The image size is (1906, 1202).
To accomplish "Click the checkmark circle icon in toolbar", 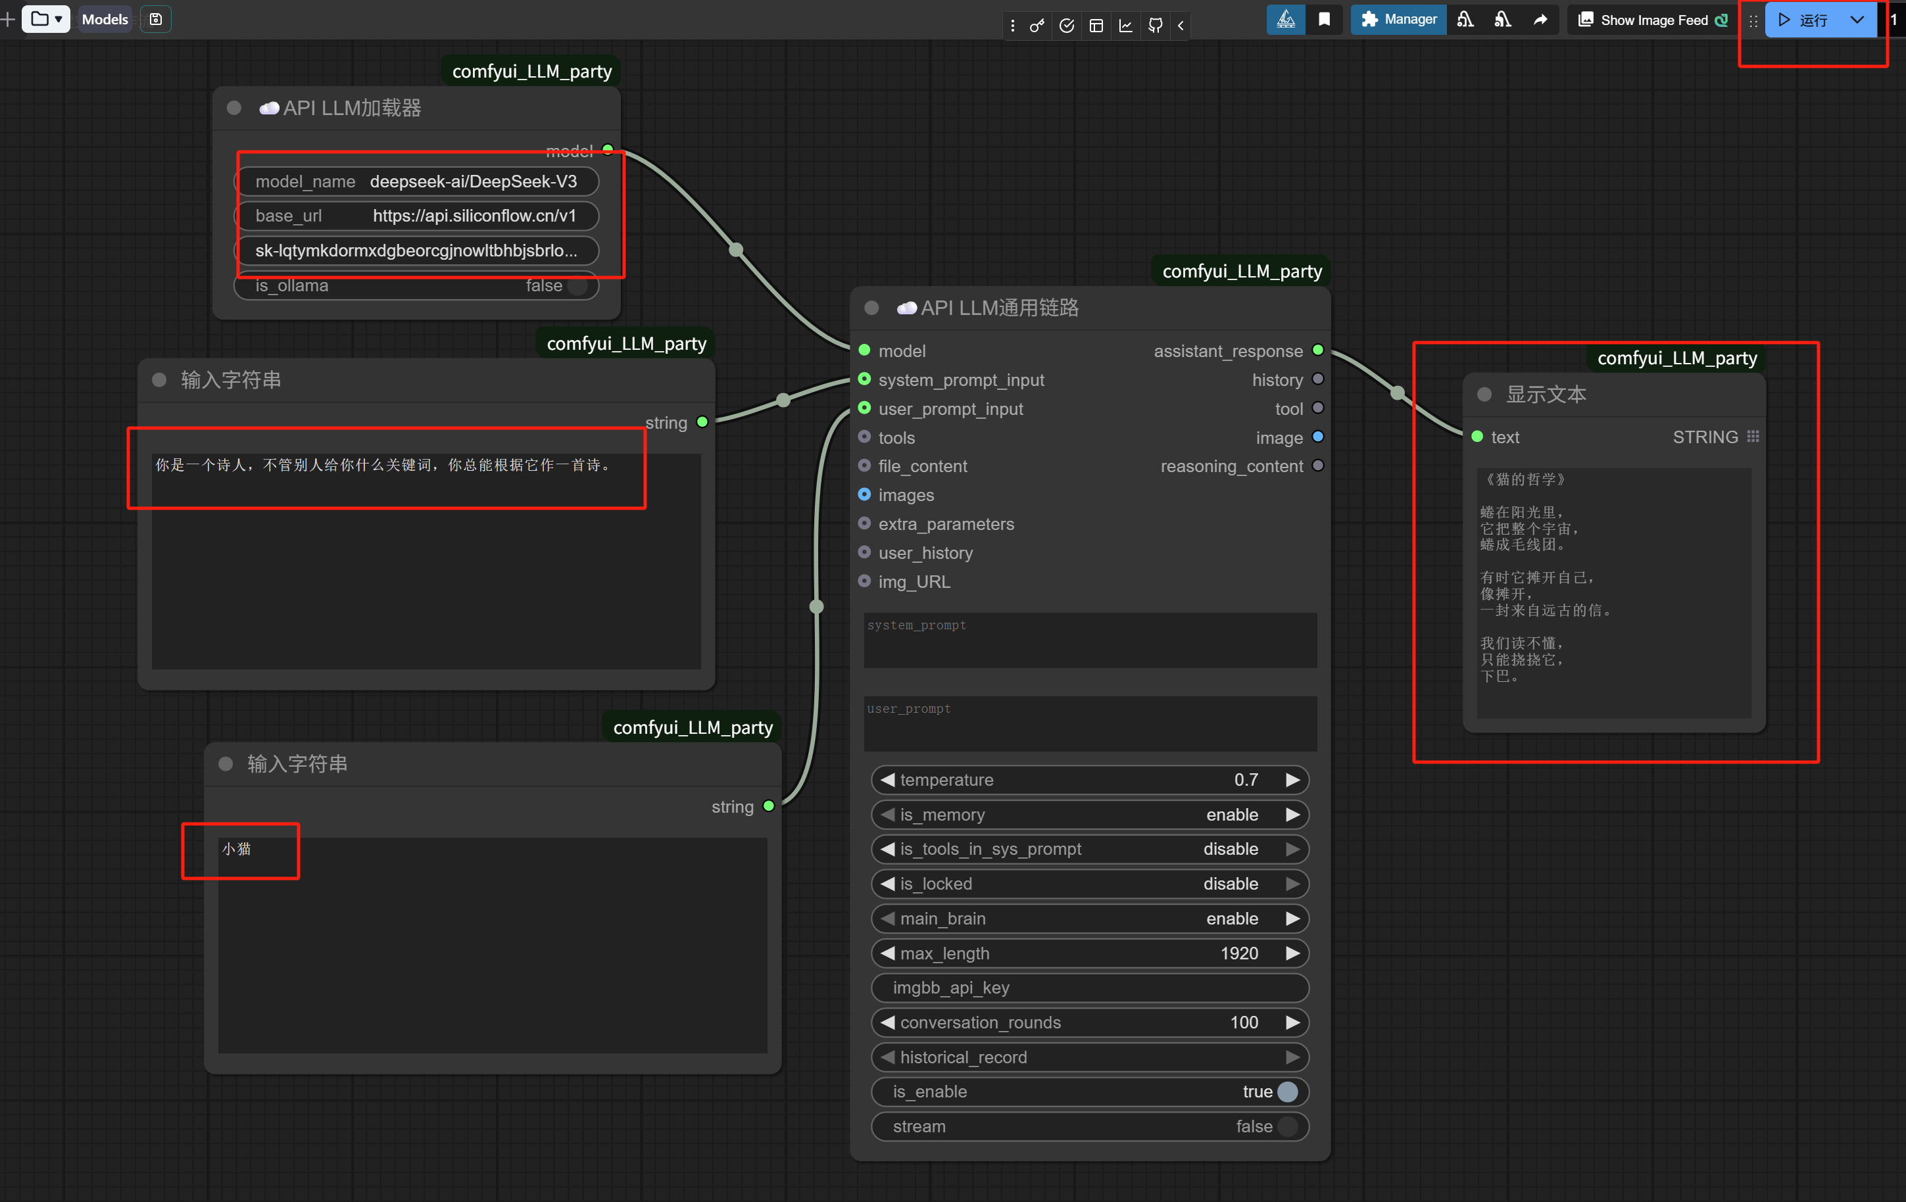I will click(x=1066, y=26).
